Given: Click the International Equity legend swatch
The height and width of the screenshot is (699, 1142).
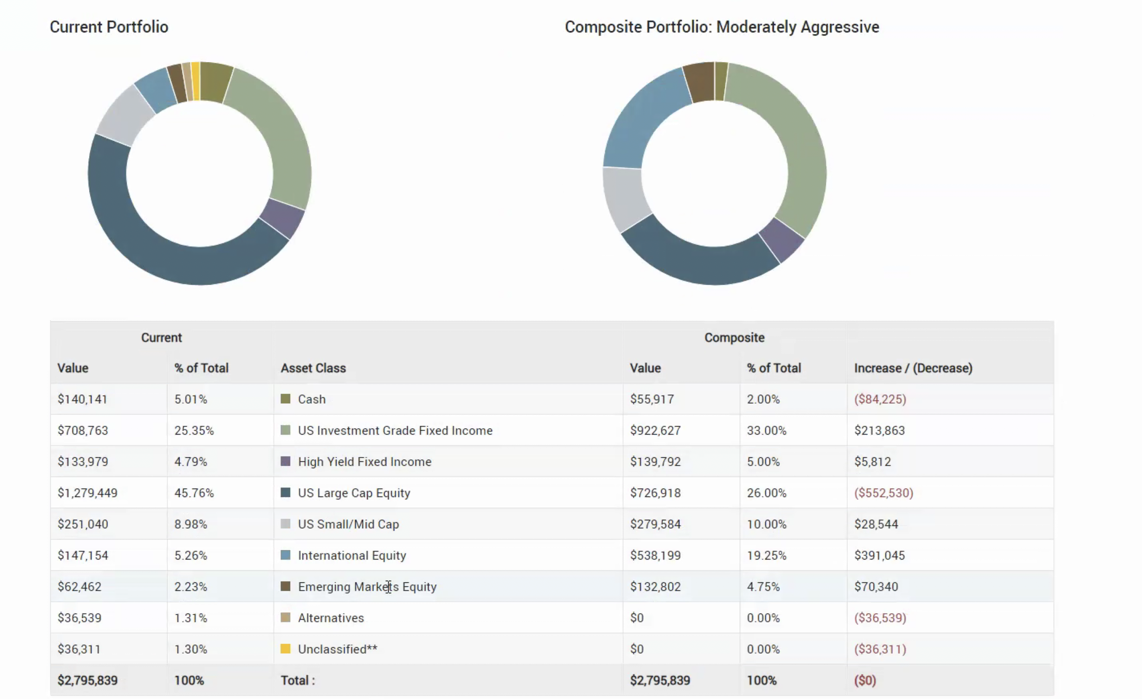Looking at the screenshot, I should [286, 555].
